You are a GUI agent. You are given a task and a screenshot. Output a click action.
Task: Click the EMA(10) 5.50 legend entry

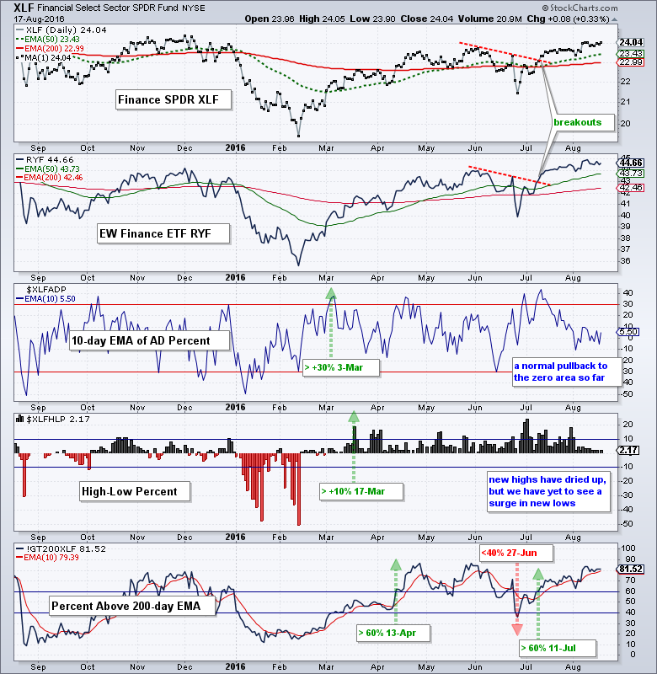click(45, 299)
